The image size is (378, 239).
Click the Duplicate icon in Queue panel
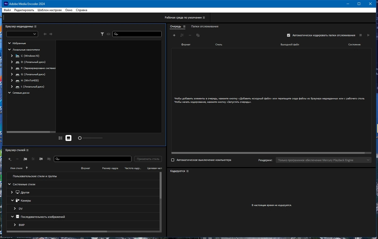[x=198, y=35]
